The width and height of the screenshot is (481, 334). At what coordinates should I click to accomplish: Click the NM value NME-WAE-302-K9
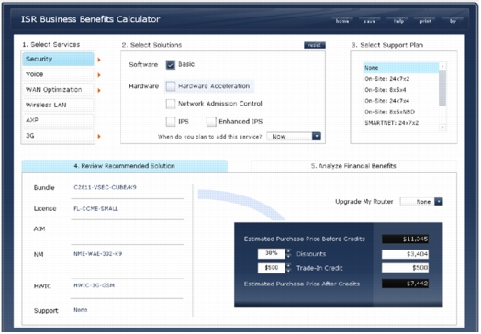98,254
